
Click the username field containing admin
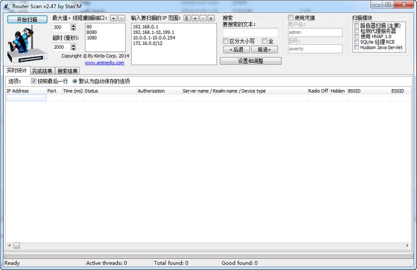(x=315, y=33)
